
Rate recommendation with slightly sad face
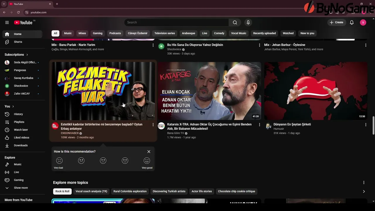pos(81,161)
